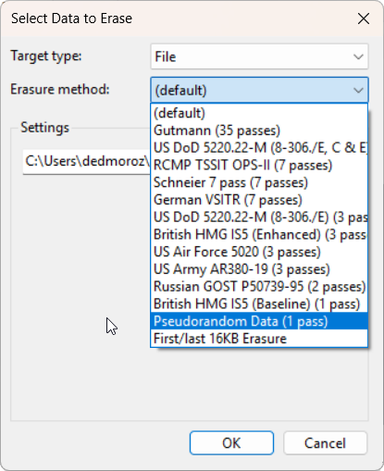Screen dimensions: 384x471
Task: Select British HMG IS5 (Baseline) option
Action: click(x=259, y=304)
